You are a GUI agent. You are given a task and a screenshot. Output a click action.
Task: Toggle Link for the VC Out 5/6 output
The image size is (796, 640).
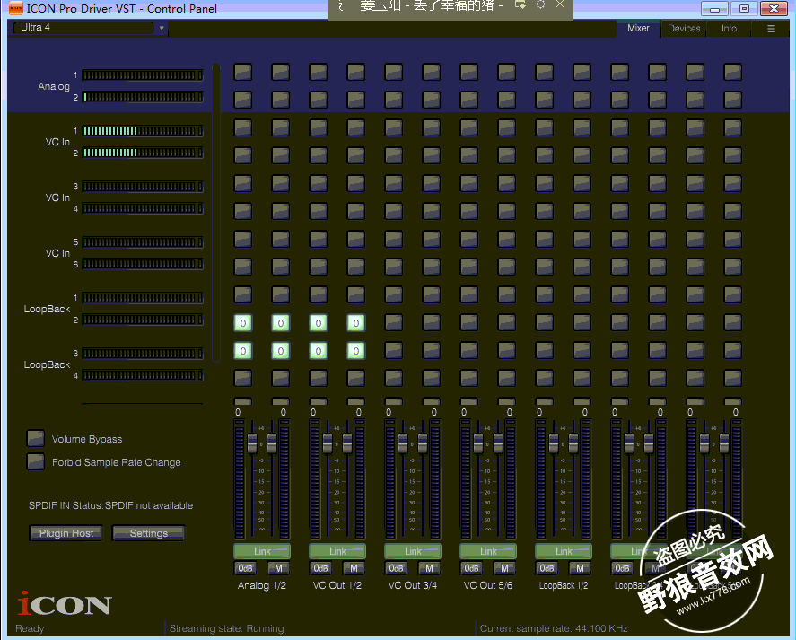[488, 551]
